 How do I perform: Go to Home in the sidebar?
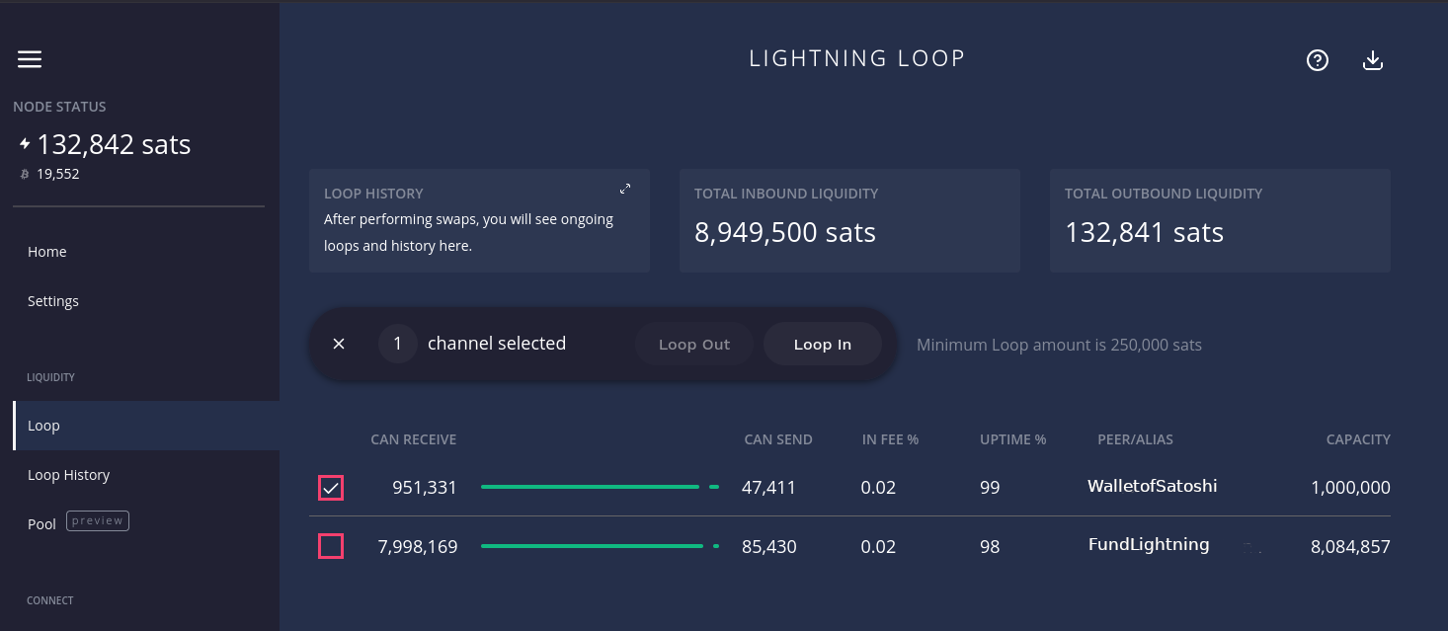tap(46, 251)
